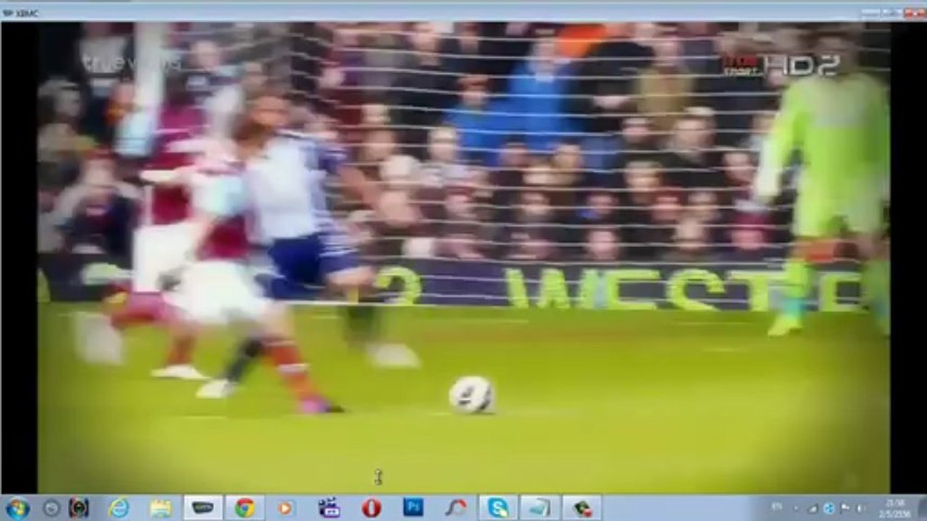Screen dimensions: 927x521
Task: Switch to Google Chrome in the taskbar
Action: pos(244,508)
